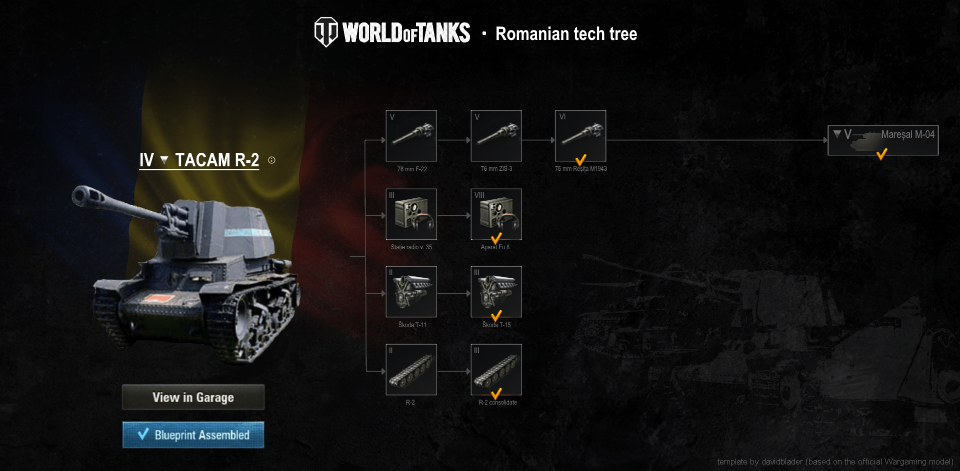This screenshot has width=960, height=471.
Task: Select the 76 mm ZiS-3 gun module
Action: (496, 136)
